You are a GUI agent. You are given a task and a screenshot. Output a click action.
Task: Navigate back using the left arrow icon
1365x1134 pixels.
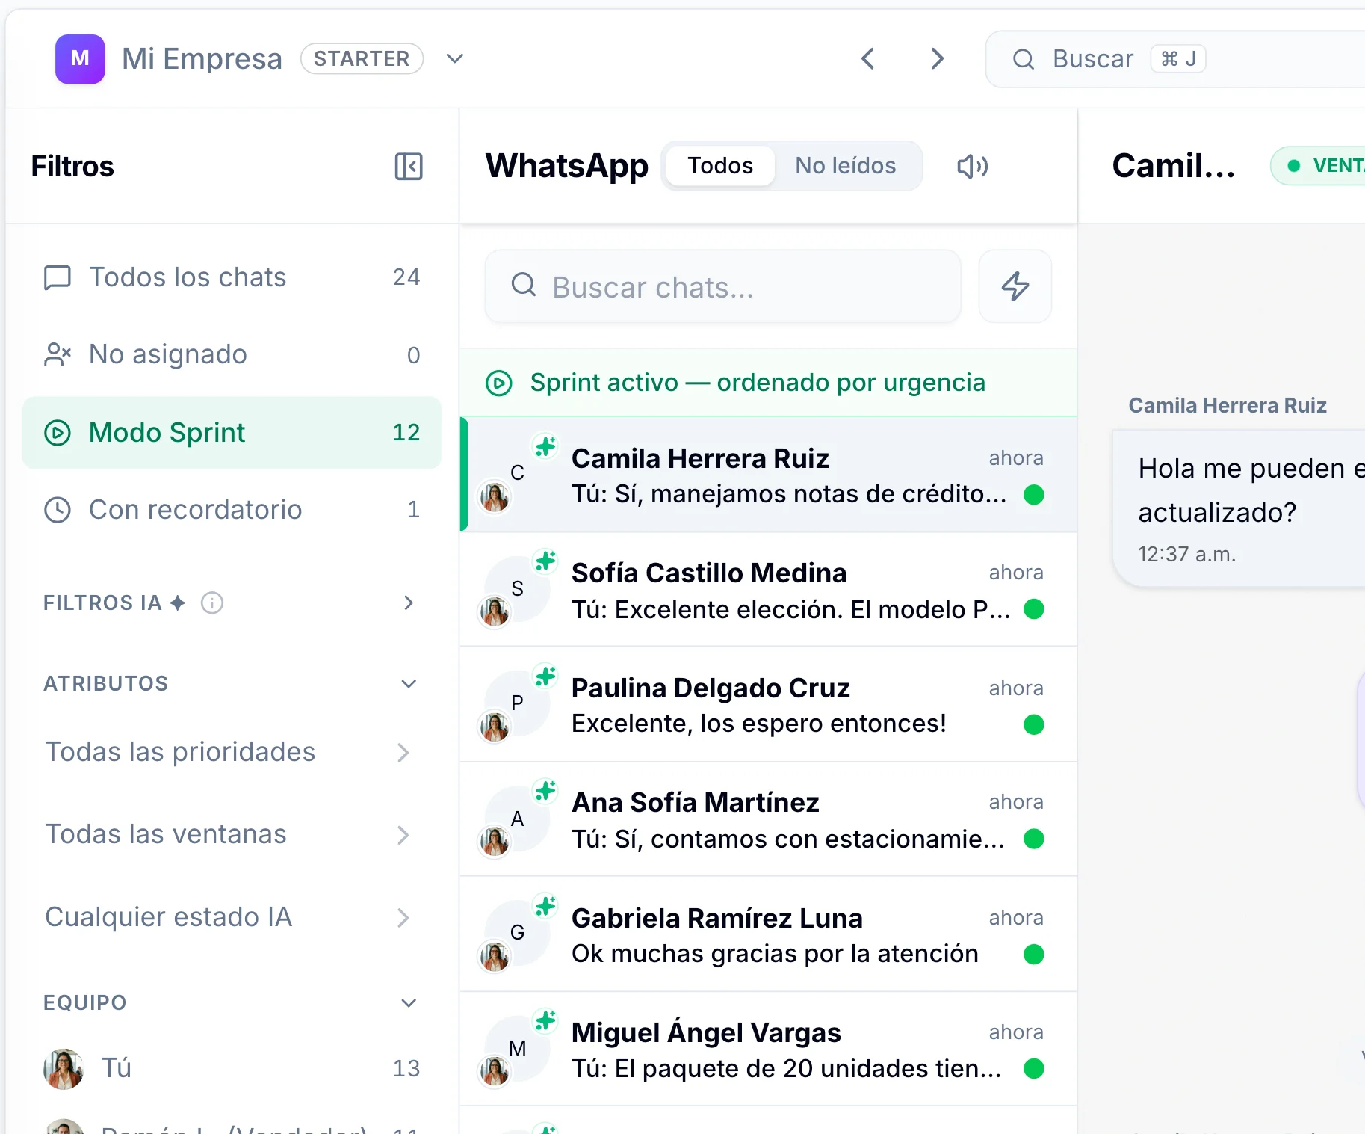coord(868,58)
